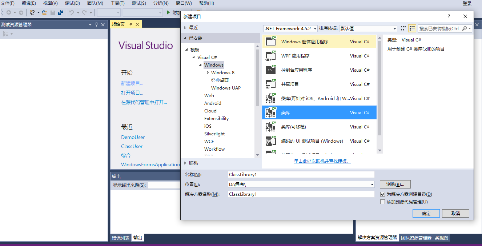
Task: Select the iOS/Android class library template icon
Action: click(271, 98)
